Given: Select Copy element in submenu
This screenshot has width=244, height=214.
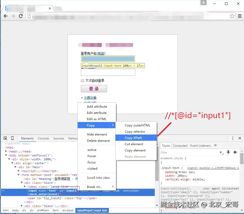Looking at the screenshot, I should 136,150.
